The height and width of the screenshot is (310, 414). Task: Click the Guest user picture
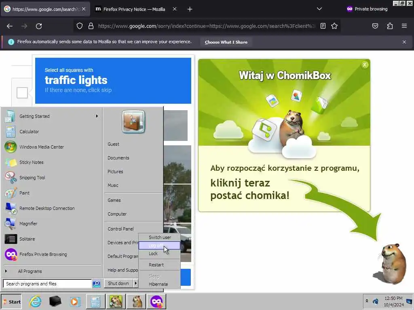[133, 121]
